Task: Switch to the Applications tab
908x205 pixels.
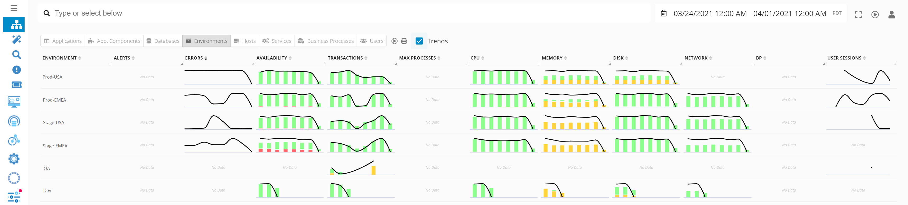Action: click(63, 41)
